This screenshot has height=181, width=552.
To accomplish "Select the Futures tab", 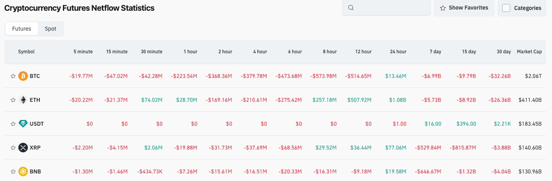I will click(x=22, y=29).
